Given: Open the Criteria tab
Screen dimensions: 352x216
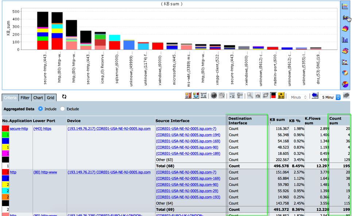Looking at the screenshot, I should [10, 98].
